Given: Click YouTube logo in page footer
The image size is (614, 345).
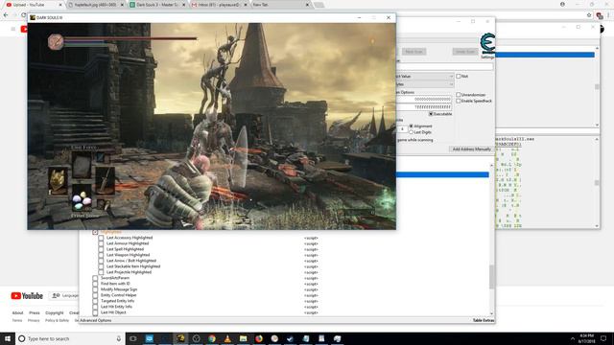Looking at the screenshot, I should coord(27,296).
